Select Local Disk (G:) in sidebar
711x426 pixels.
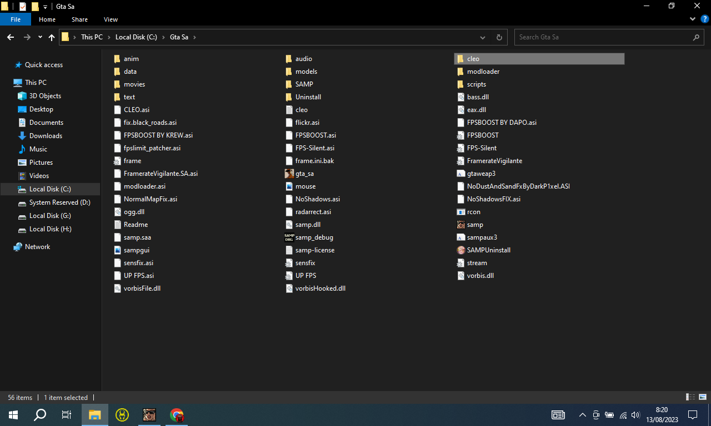coord(50,216)
